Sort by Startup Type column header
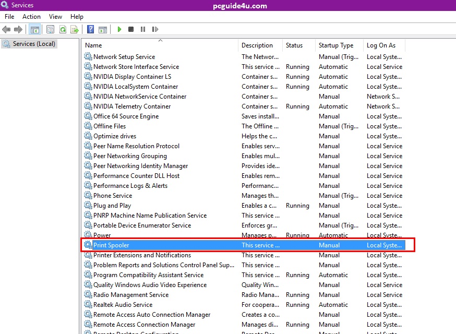 (336, 45)
